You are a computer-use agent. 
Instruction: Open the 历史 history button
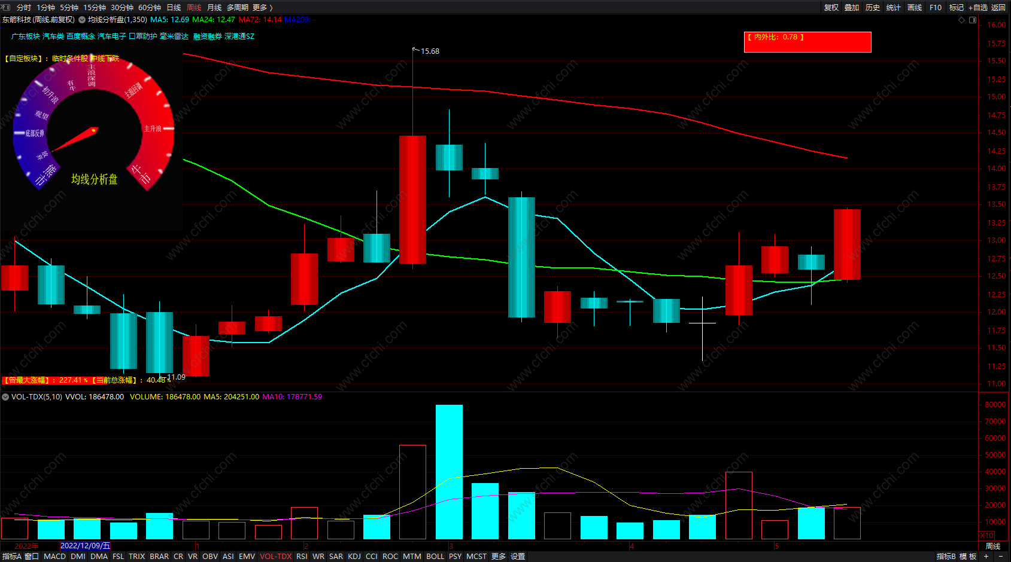873,7
